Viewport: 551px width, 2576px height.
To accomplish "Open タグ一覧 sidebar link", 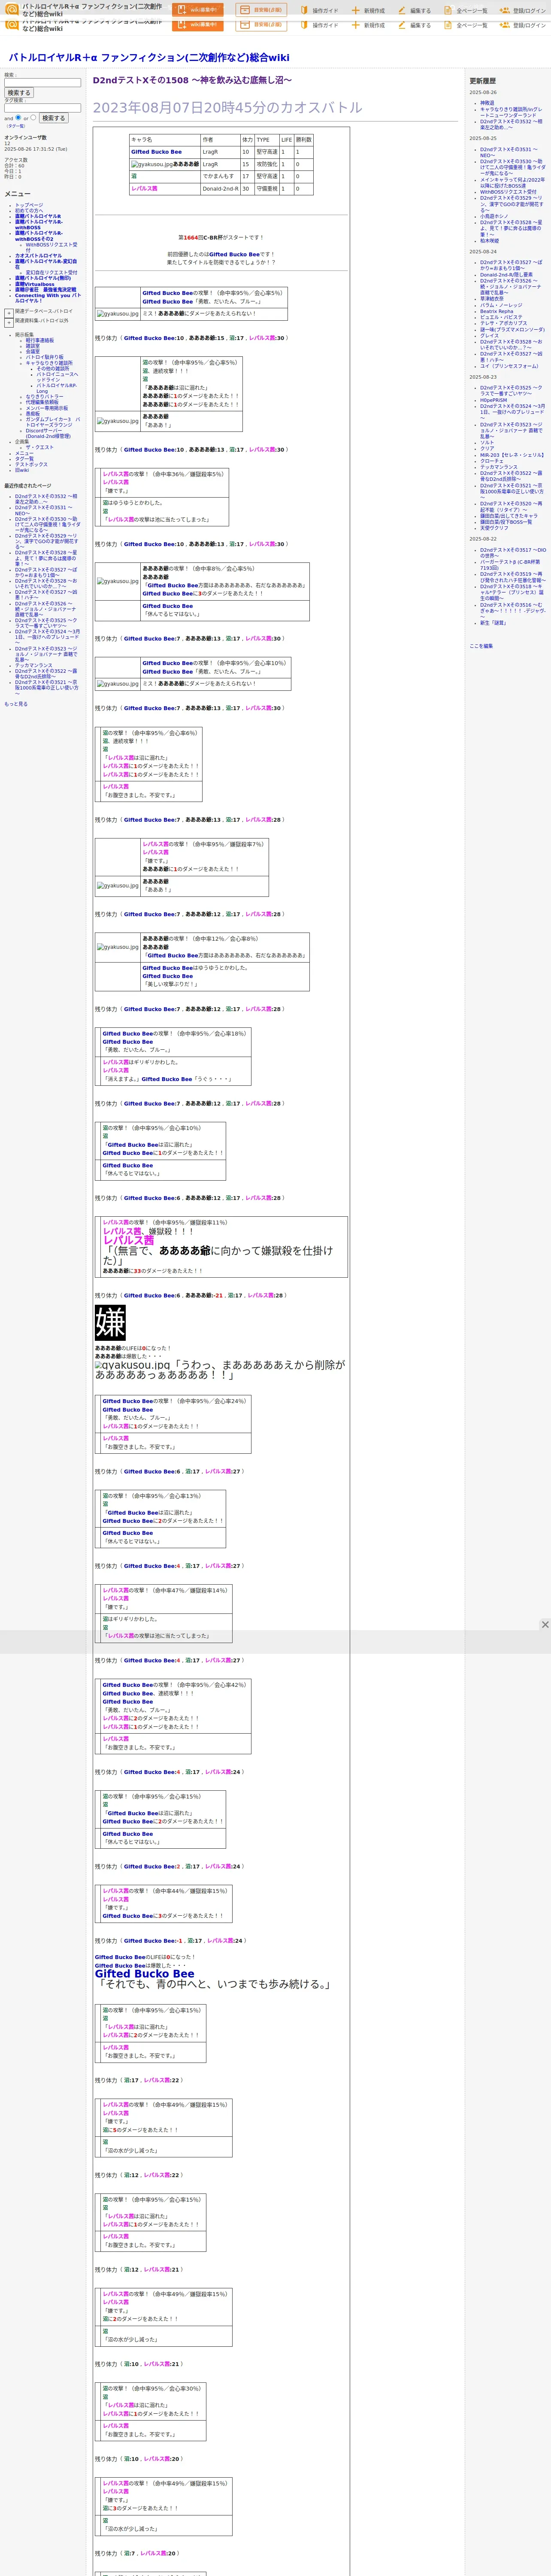I will tap(24, 459).
